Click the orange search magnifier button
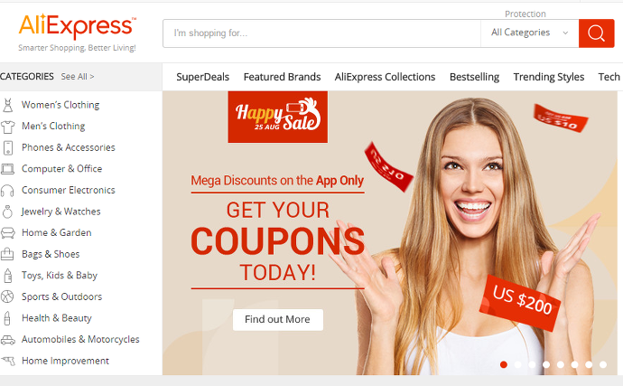Image resolution: width=623 pixels, height=386 pixels. (596, 33)
